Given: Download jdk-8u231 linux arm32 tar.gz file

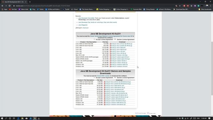Looking at the screenshot, I should click(x=121, y=44).
